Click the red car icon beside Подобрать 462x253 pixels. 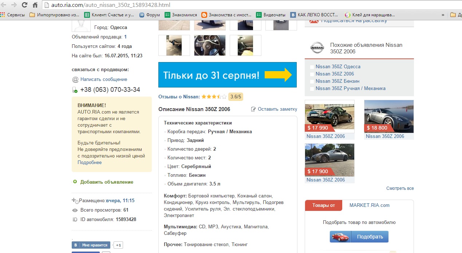click(341, 237)
